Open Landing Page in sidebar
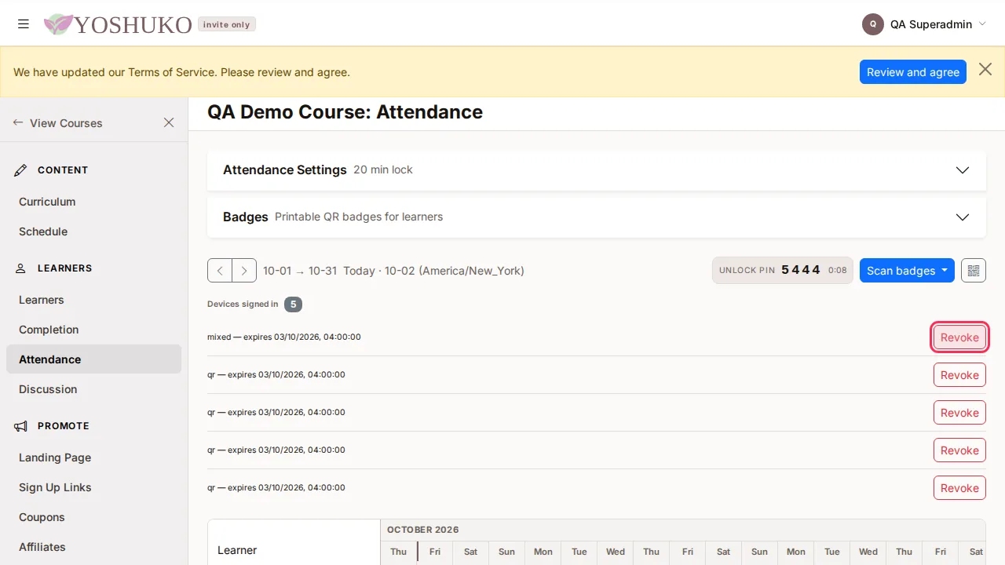Screen dimensions: 1005x565 [55, 457]
